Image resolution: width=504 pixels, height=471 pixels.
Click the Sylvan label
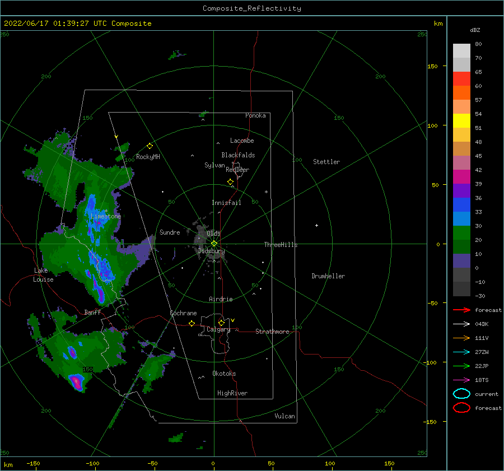click(214, 165)
